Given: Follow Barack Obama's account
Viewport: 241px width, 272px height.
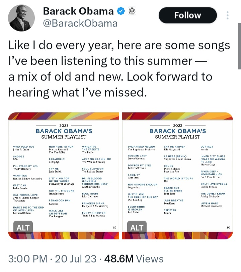Looking at the screenshot, I should pos(187,15).
